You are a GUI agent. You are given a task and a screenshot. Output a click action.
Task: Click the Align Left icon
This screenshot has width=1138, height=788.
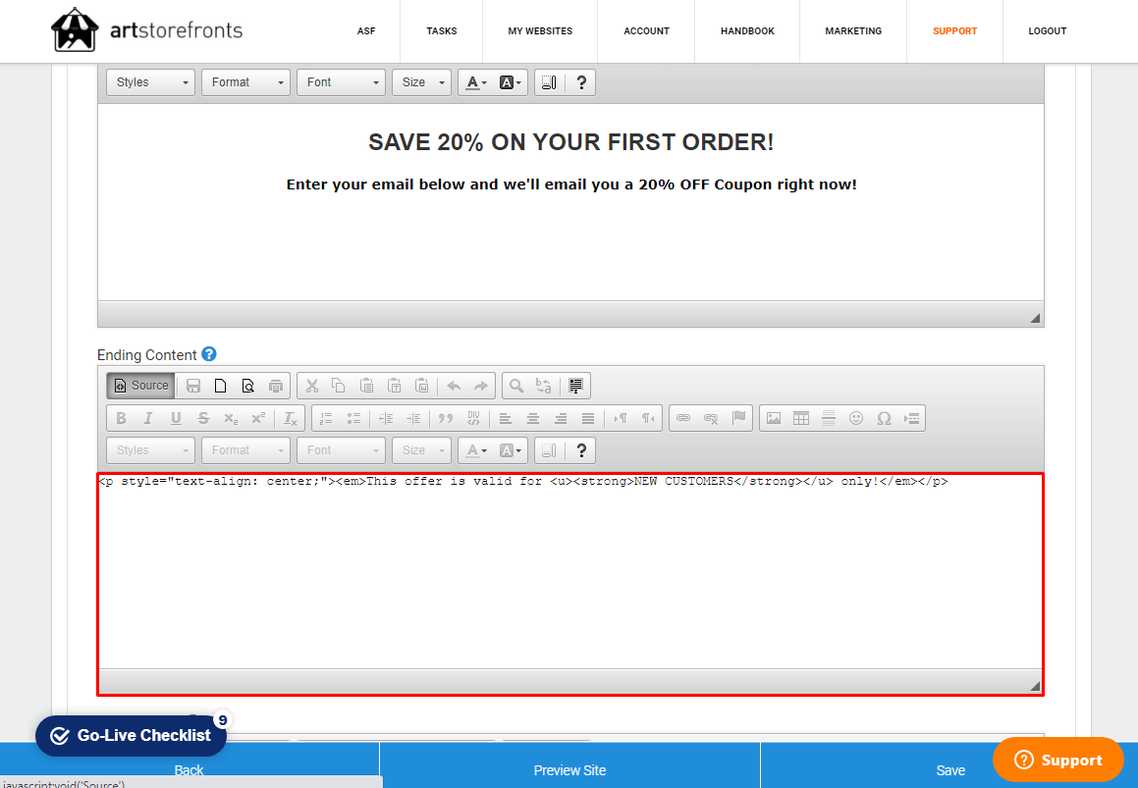(505, 418)
